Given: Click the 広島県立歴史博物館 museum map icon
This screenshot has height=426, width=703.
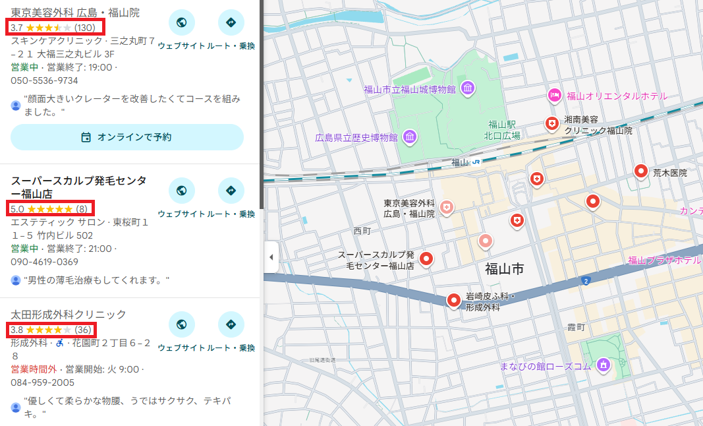Looking at the screenshot, I should point(410,137).
